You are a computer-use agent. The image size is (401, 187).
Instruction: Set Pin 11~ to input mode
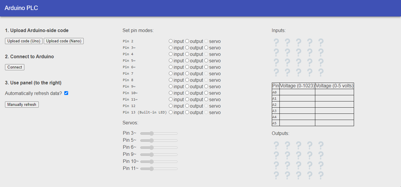(171, 99)
